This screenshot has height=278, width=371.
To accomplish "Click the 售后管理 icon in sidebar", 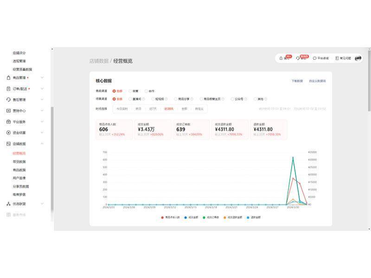I will 8,100.
